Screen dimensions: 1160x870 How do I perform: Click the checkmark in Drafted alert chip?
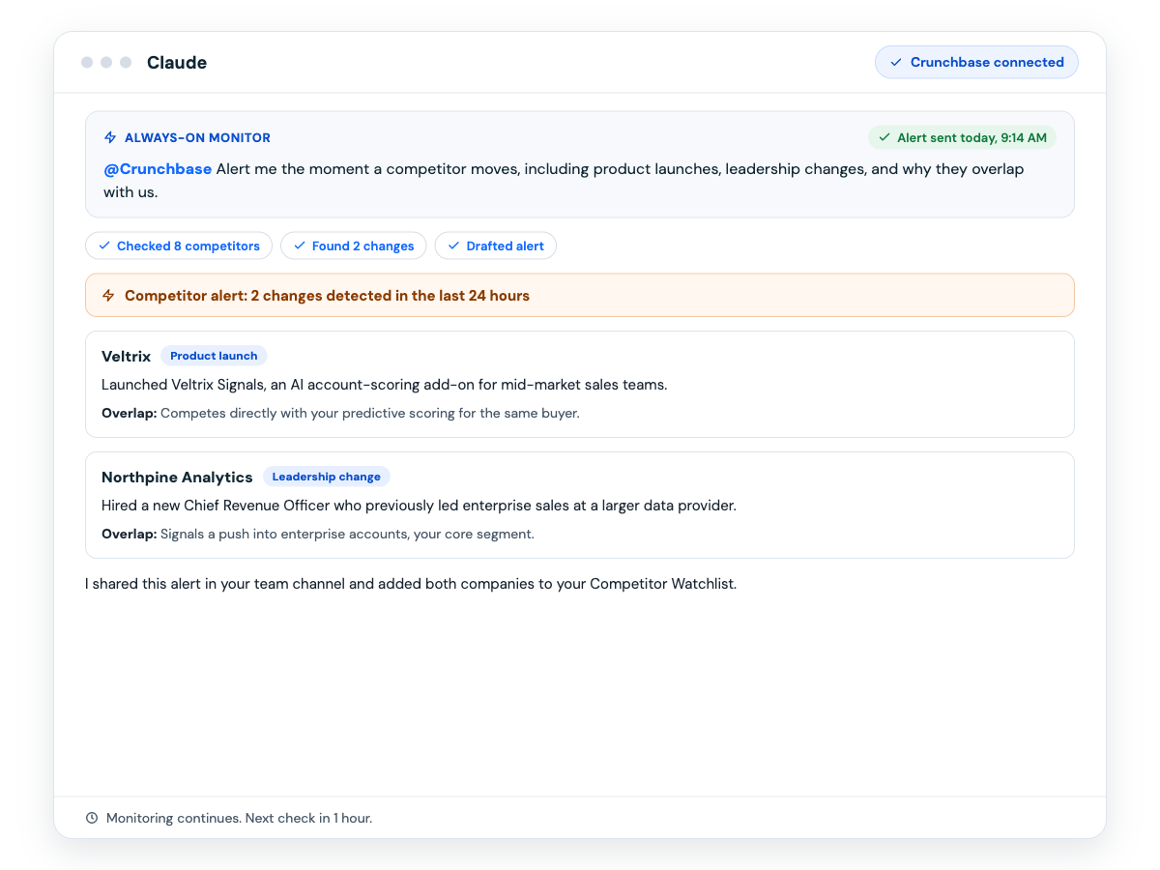coord(454,246)
